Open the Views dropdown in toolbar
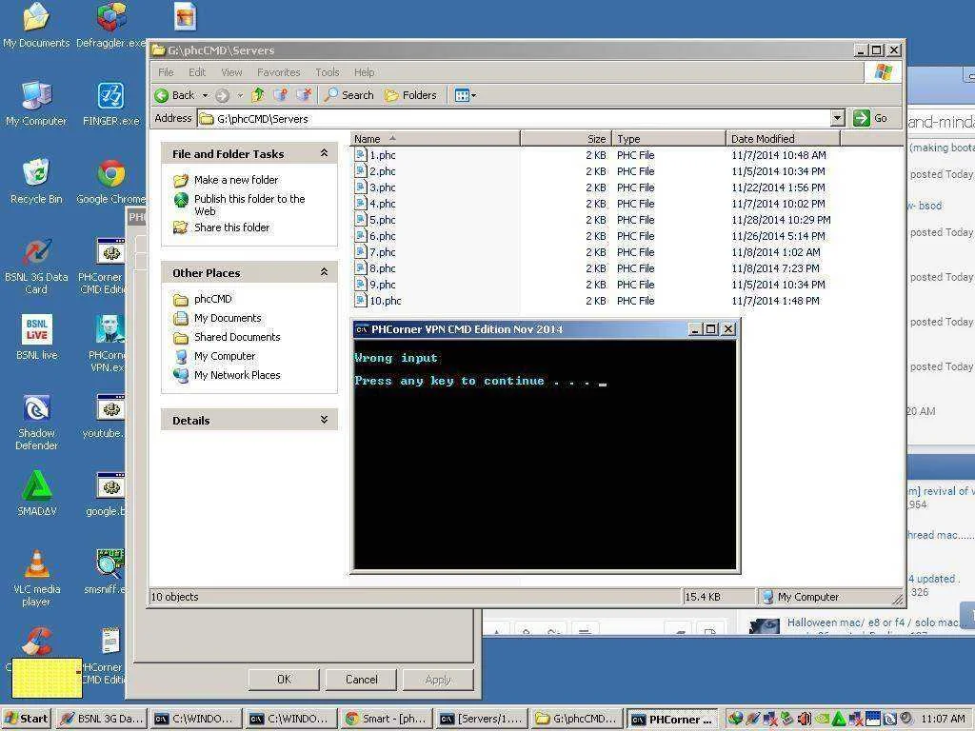 465,95
